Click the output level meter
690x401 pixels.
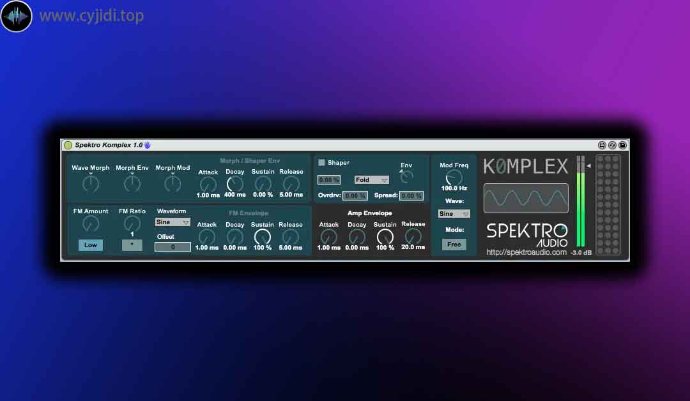pyautogui.click(x=581, y=201)
